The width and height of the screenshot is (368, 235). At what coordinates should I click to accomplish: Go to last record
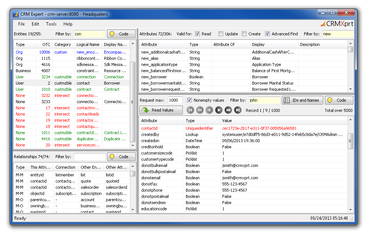pos(238,110)
